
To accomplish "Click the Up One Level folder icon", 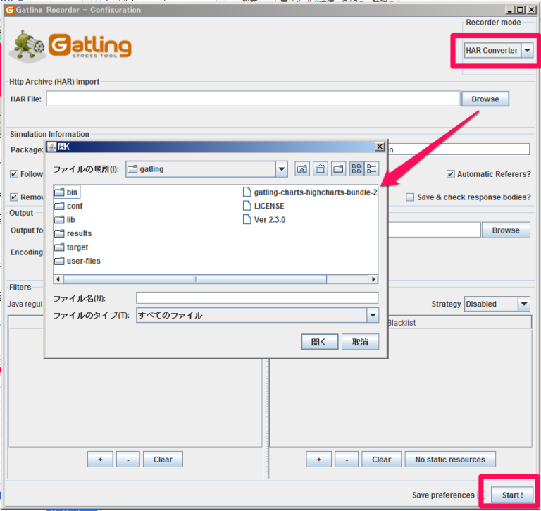I will [x=302, y=169].
